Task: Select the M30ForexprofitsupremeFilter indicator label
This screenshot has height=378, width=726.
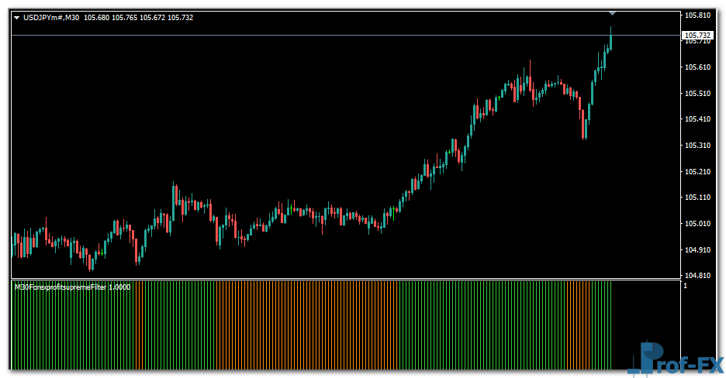Action: (72, 287)
